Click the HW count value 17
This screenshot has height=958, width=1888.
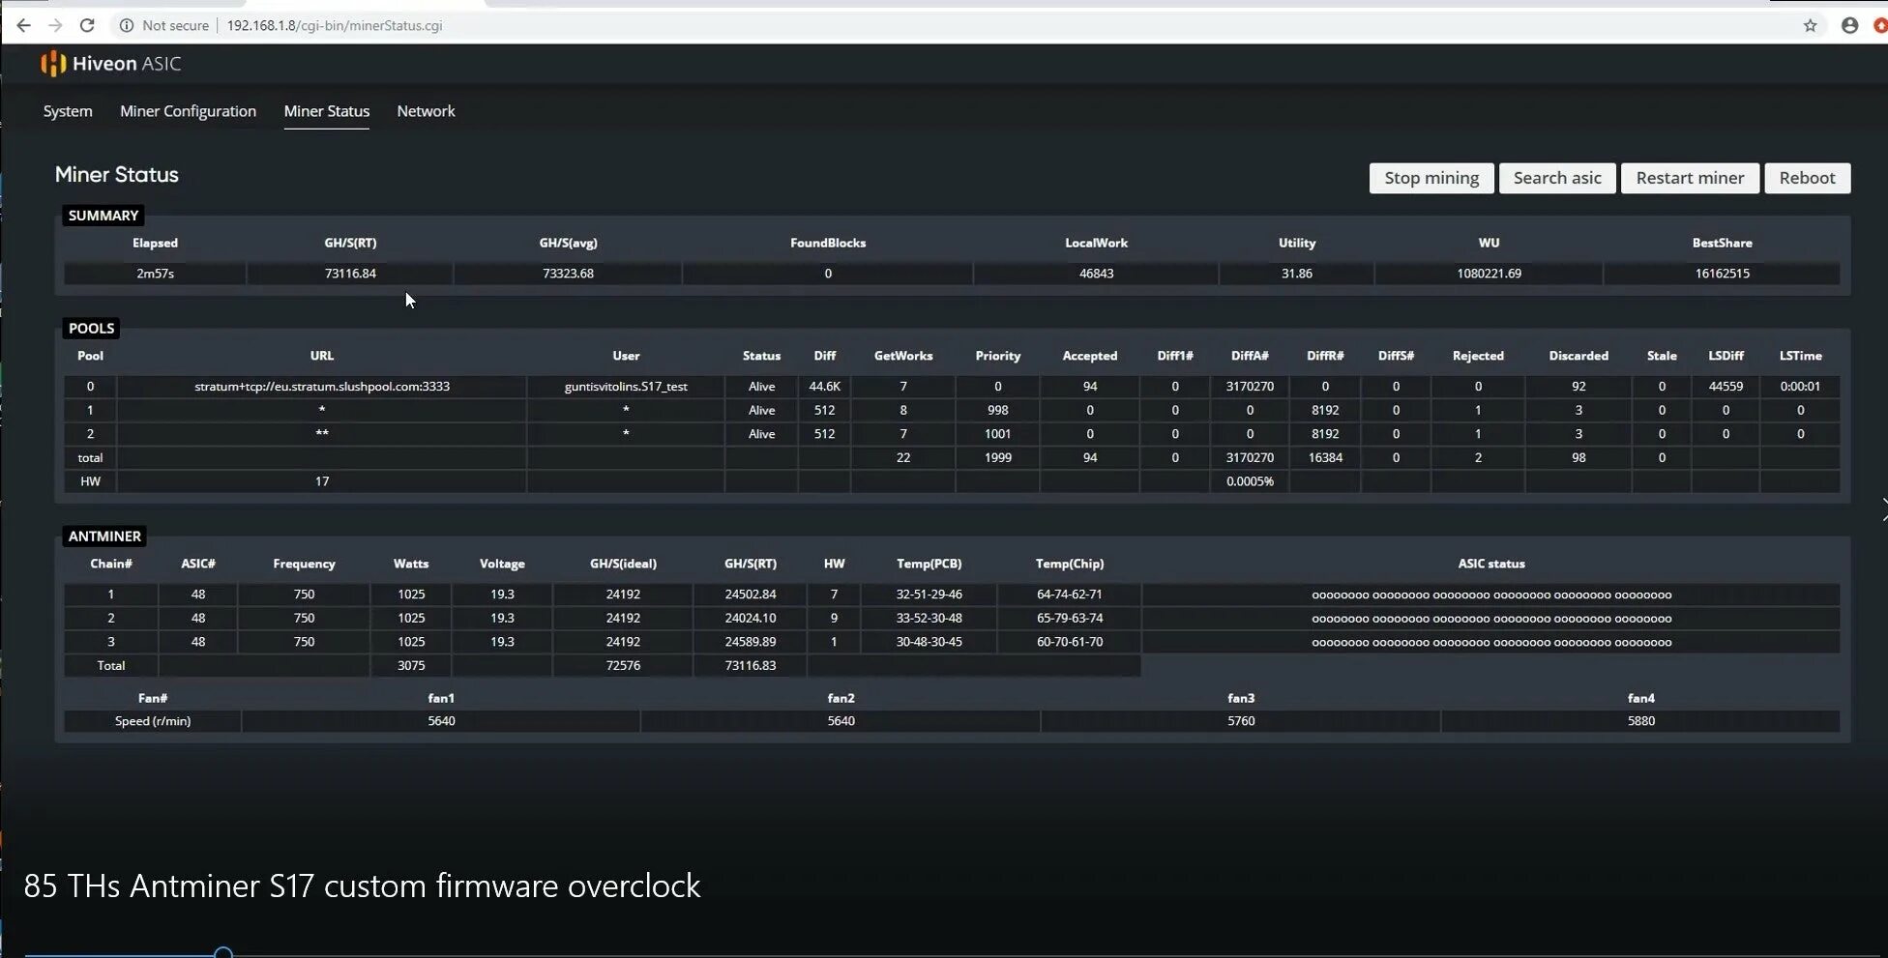click(x=322, y=481)
